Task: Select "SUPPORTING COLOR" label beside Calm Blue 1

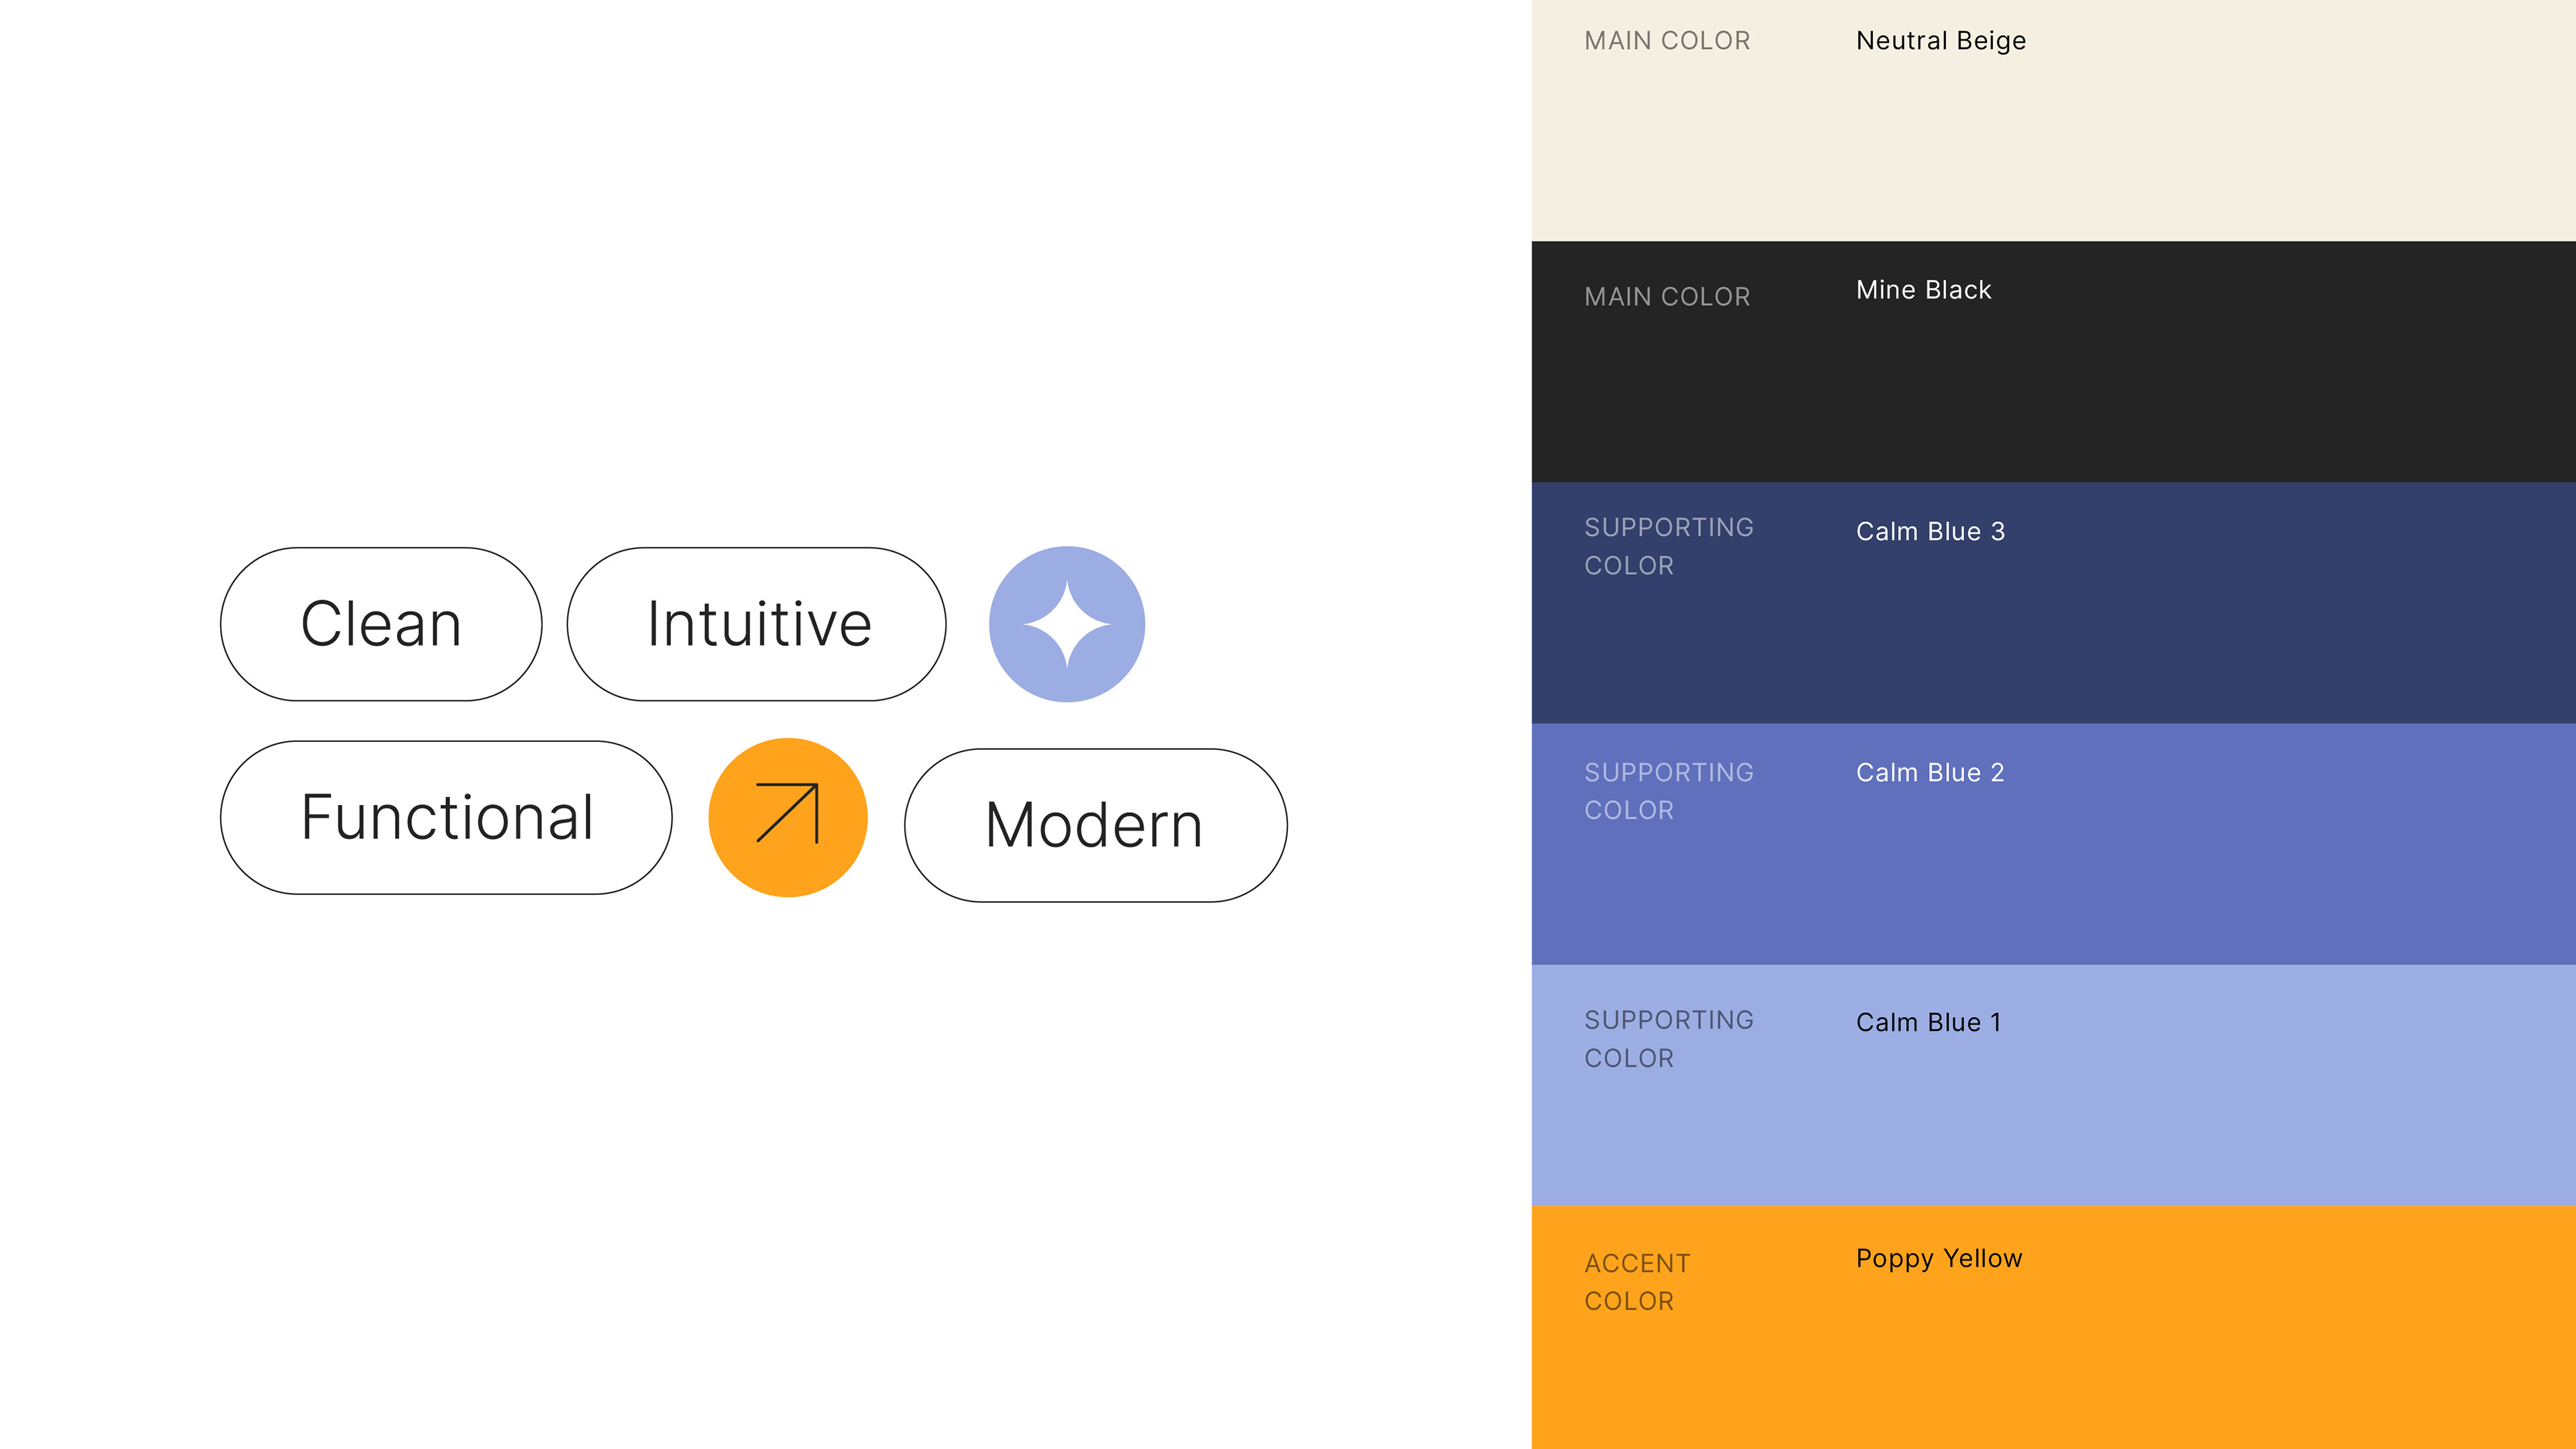Action: pyautogui.click(x=1668, y=1039)
